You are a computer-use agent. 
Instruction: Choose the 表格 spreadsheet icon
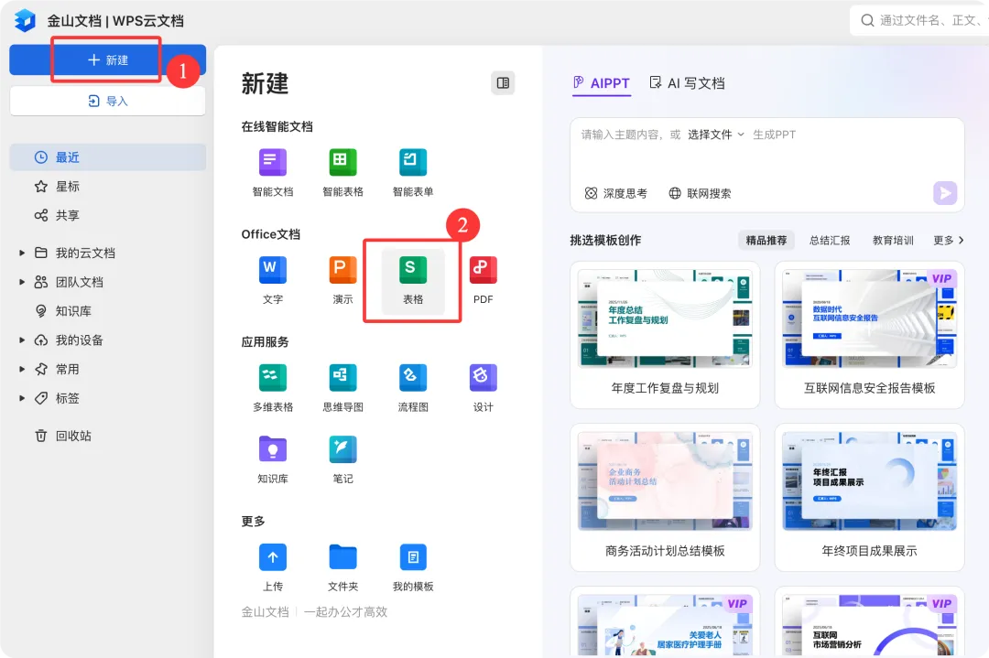(412, 270)
